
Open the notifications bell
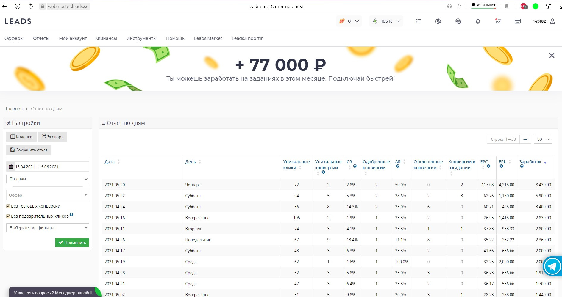tap(478, 21)
